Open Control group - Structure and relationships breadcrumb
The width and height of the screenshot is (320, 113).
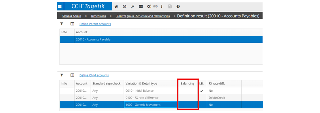[x=143, y=16]
